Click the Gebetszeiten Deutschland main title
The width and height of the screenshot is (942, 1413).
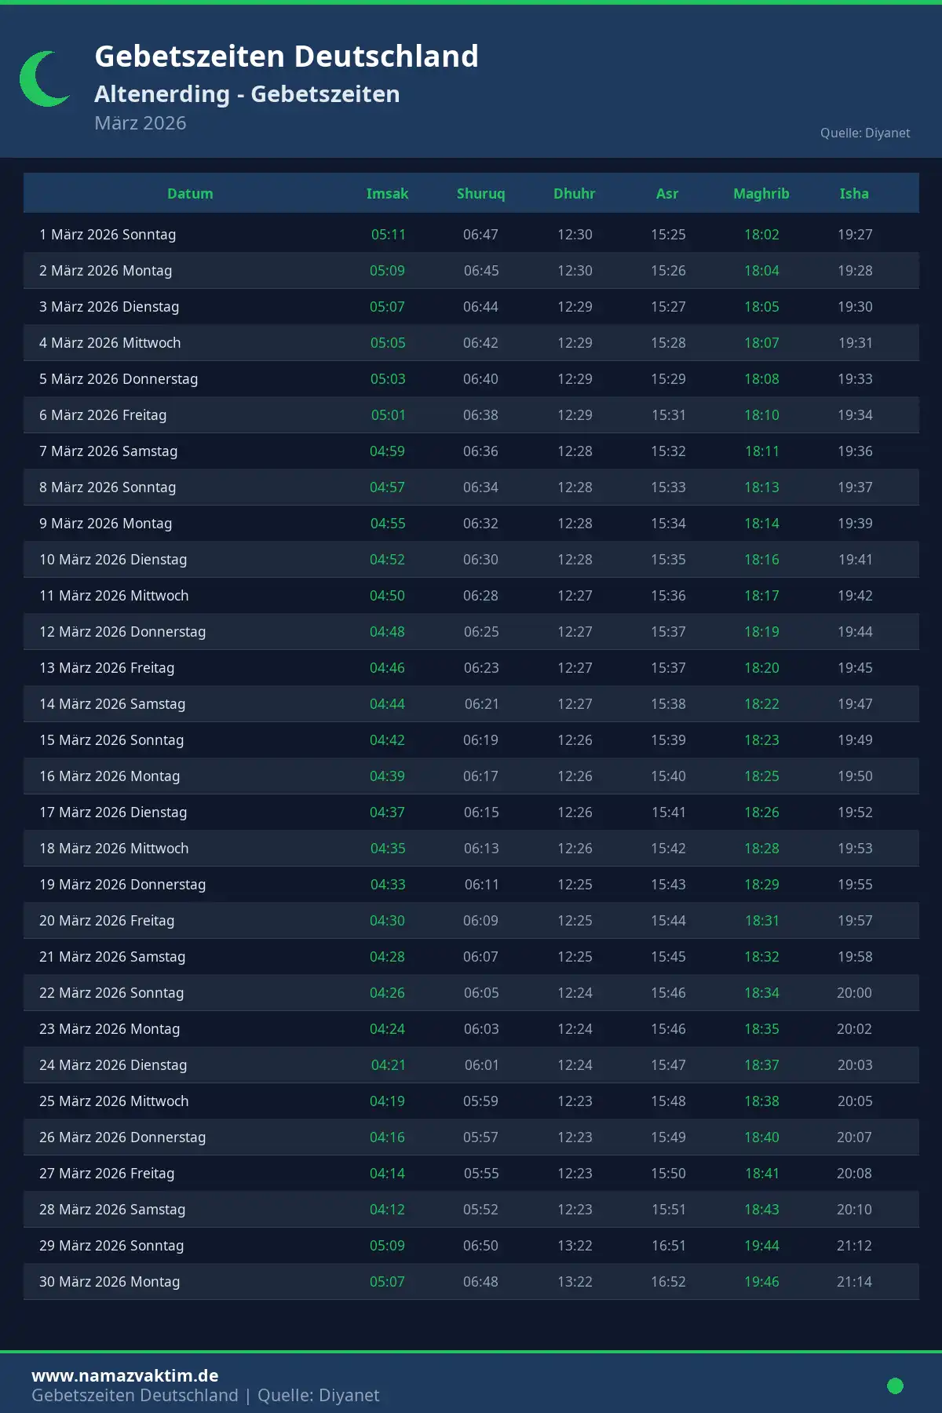pyautogui.click(x=287, y=57)
